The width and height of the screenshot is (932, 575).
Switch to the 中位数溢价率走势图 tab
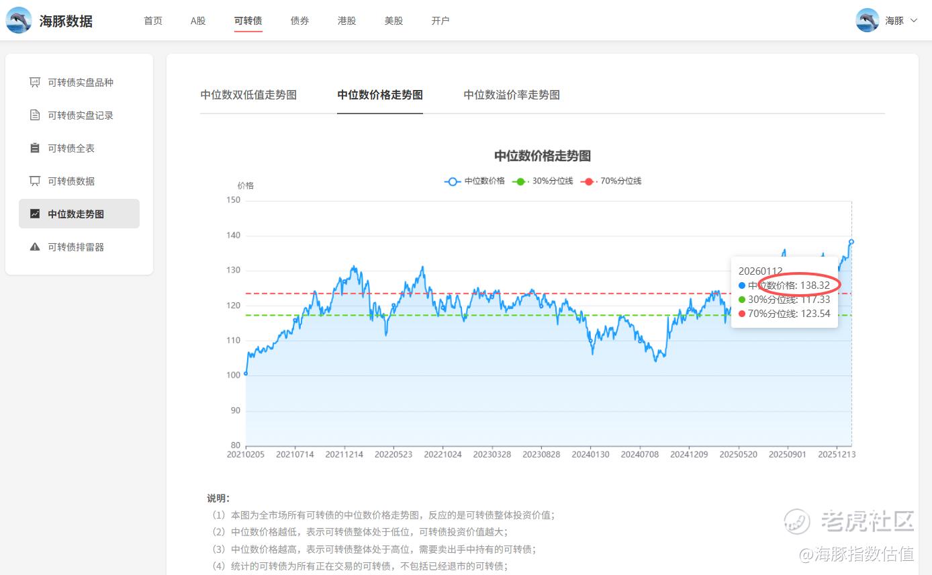512,95
